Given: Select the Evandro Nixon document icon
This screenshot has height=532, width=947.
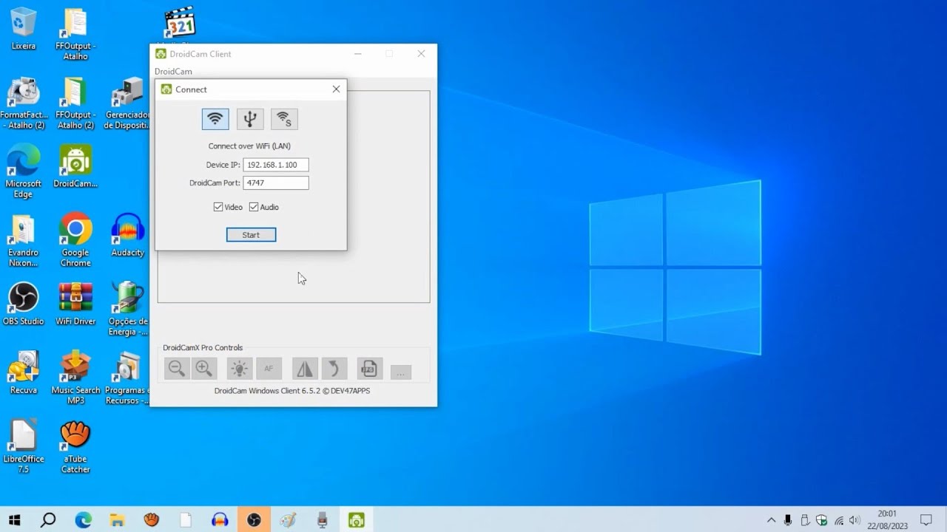Looking at the screenshot, I should coord(24,240).
